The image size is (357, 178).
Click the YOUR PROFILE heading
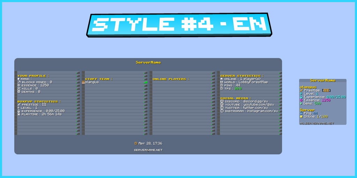click(33, 76)
